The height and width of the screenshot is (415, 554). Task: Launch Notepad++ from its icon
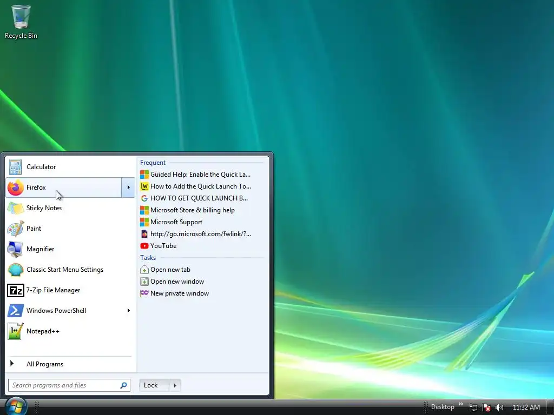coord(15,331)
